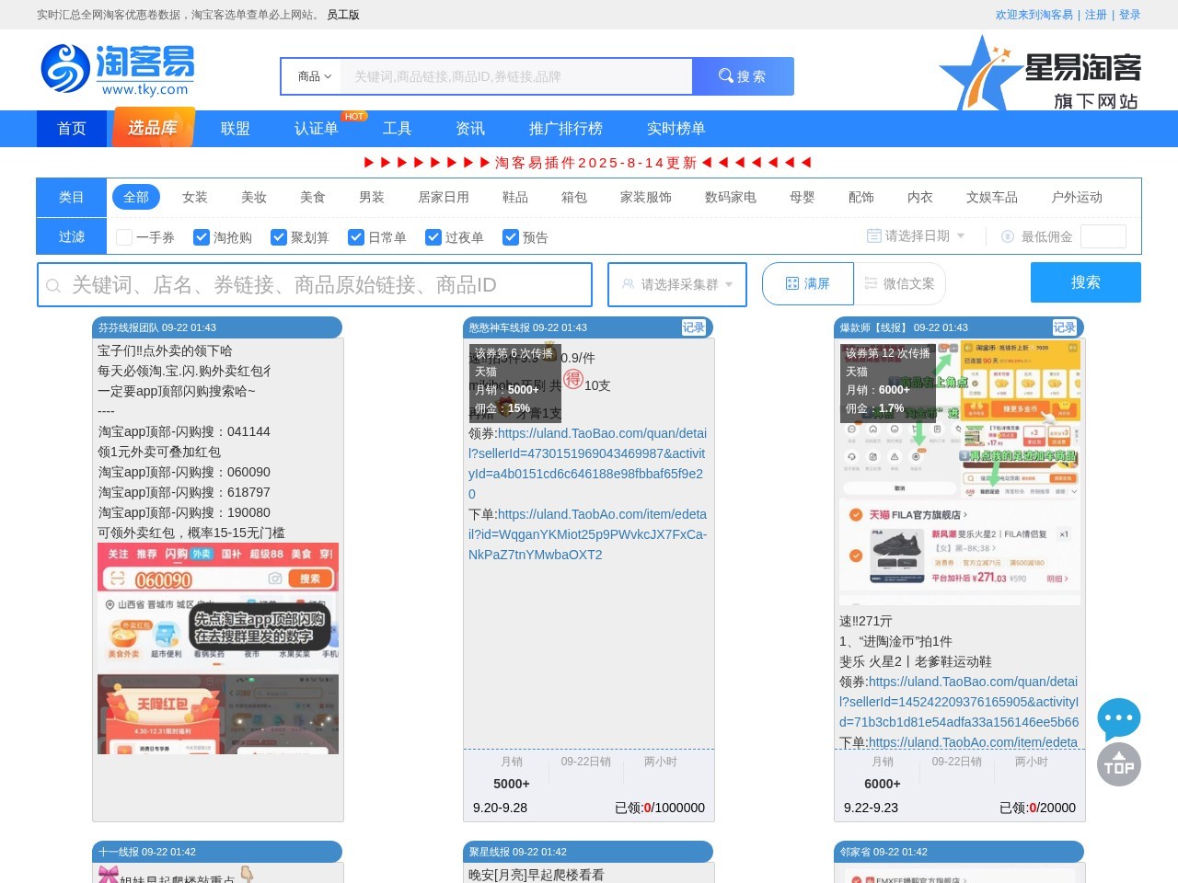The image size is (1178, 883).
Task: Open the 选品库 nav tab
Action: [153, 128]
